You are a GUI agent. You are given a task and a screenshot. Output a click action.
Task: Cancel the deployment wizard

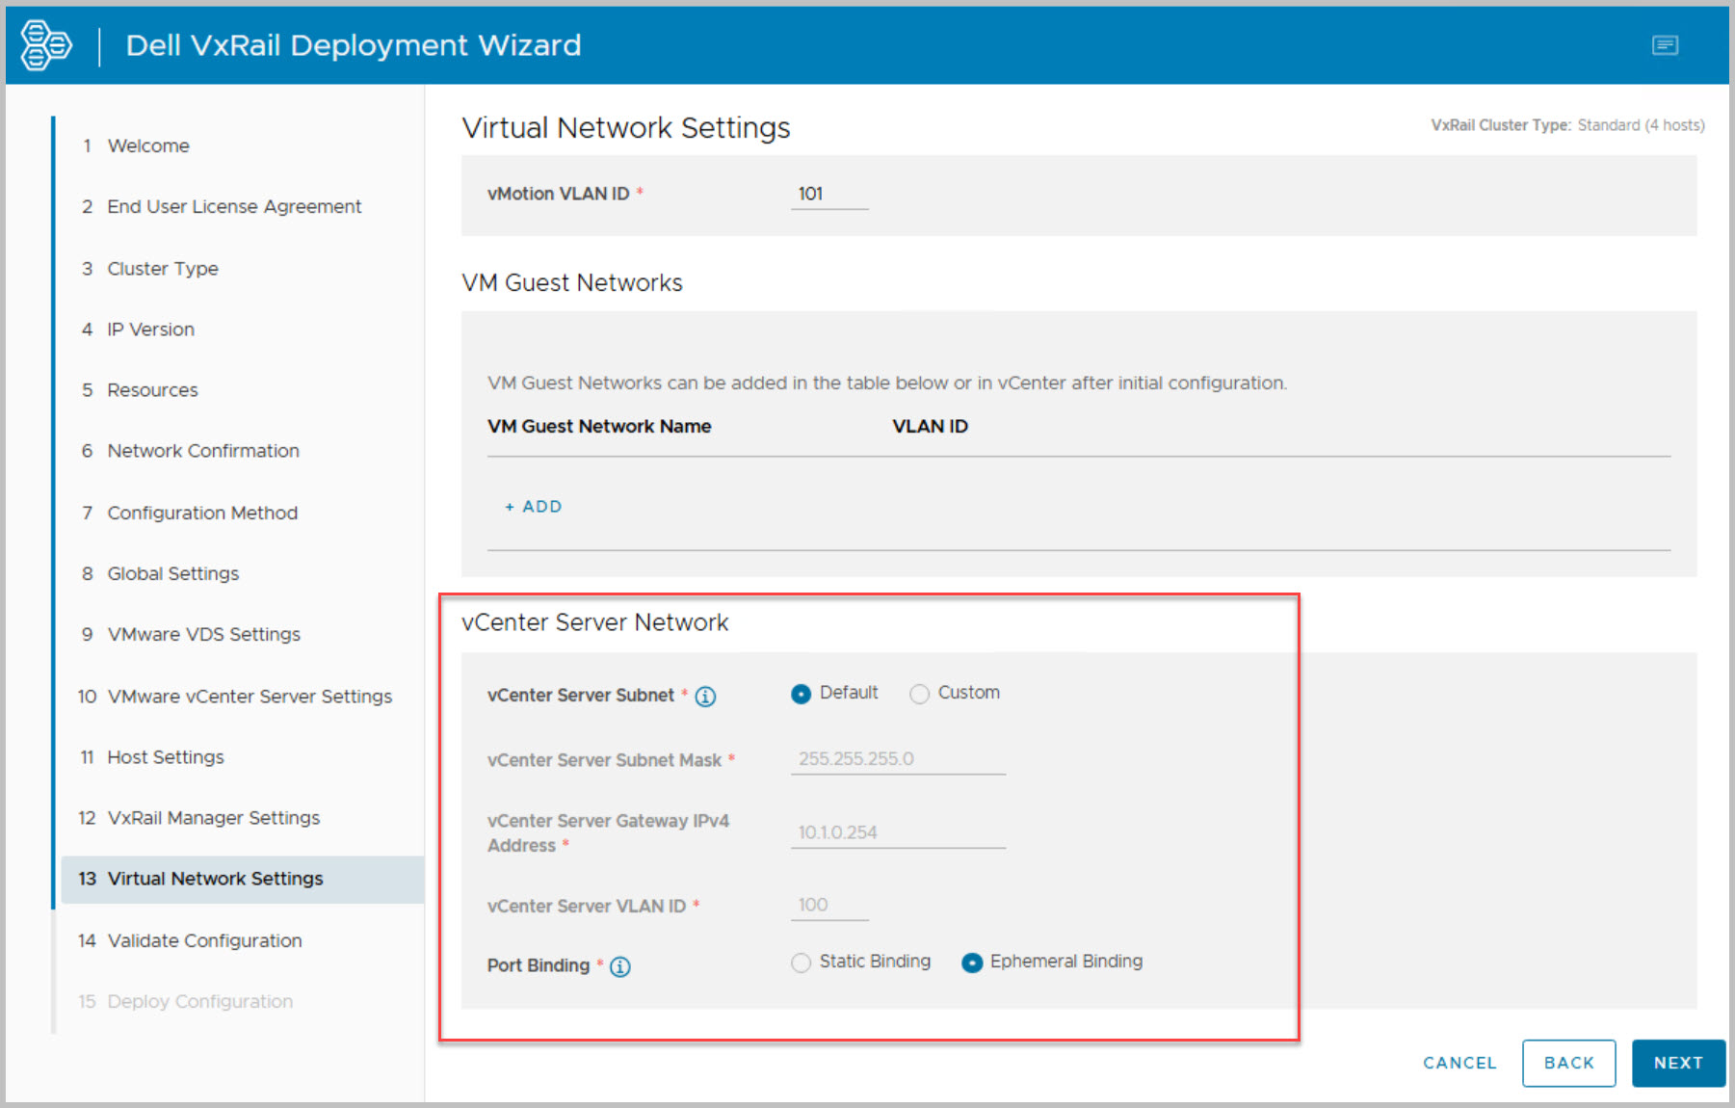(x=1459, y=1063)
